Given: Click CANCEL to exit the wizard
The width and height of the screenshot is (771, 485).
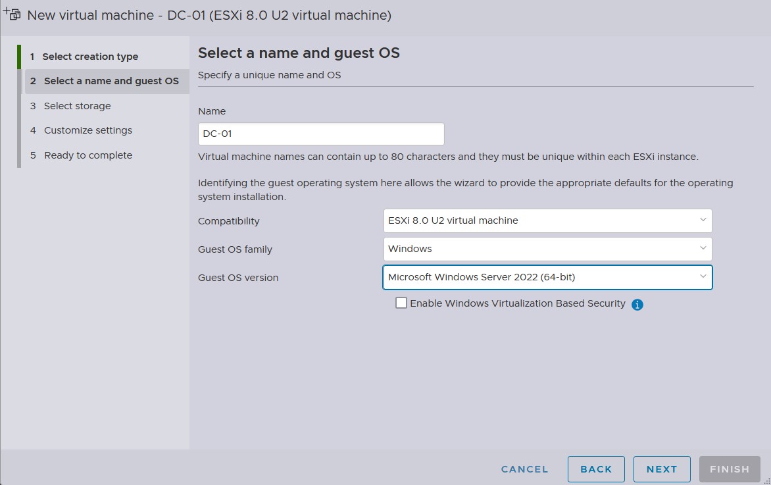Looking at the screenshot, I should coord(524,469).
